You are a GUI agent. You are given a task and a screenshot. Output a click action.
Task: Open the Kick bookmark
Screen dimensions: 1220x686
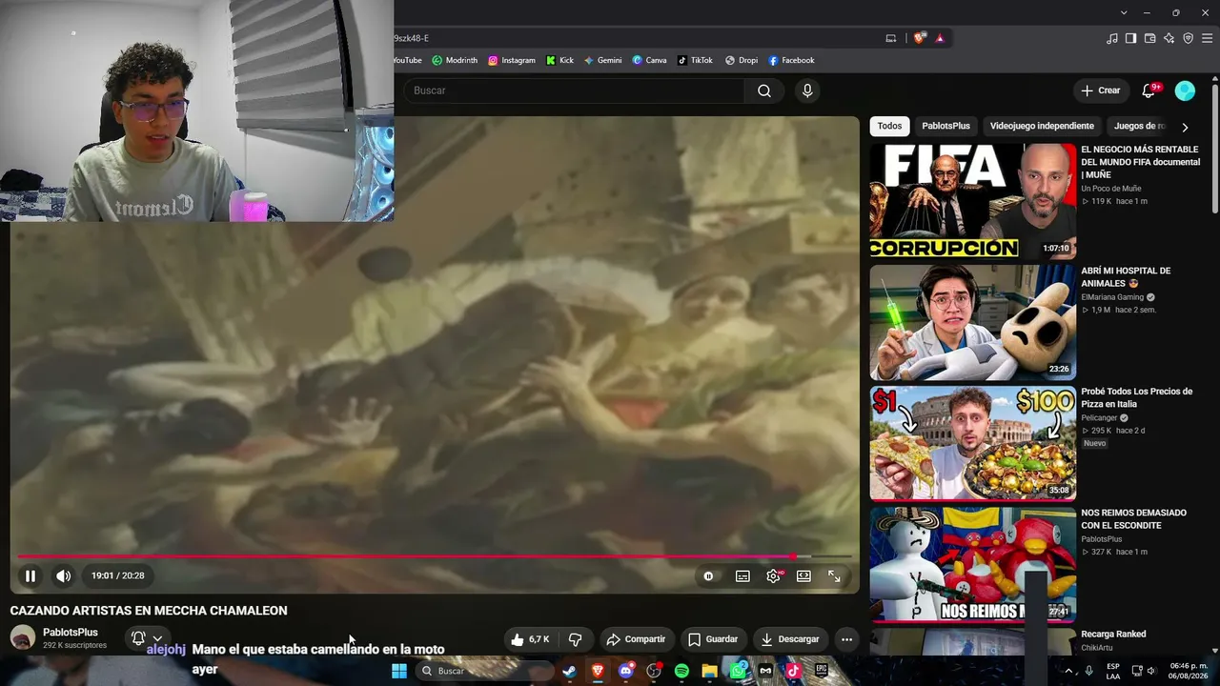pyautogui.click(x=559, y=60)
